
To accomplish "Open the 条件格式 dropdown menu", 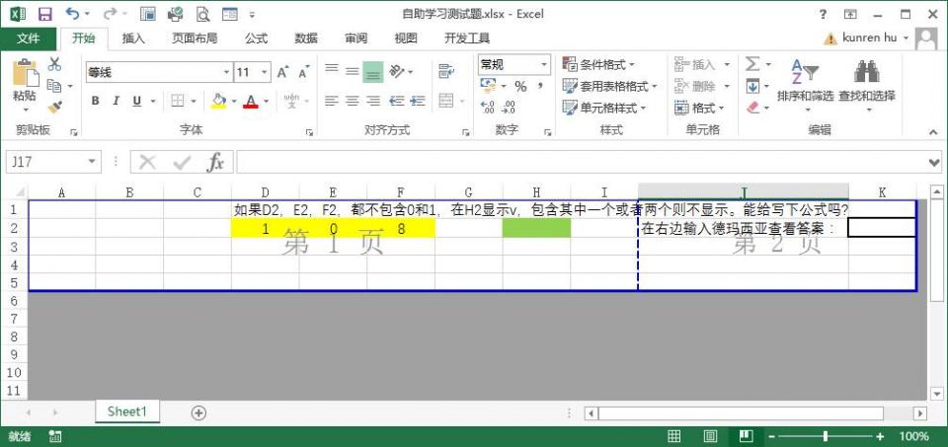I will [604, 64].
